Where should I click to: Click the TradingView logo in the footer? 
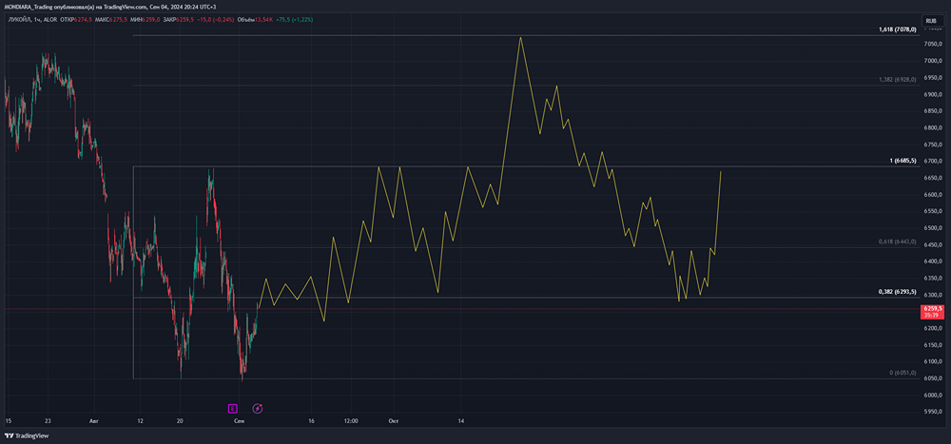27,436
